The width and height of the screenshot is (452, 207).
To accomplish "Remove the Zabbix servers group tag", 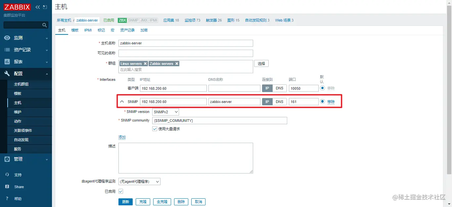I will point(177,64).
